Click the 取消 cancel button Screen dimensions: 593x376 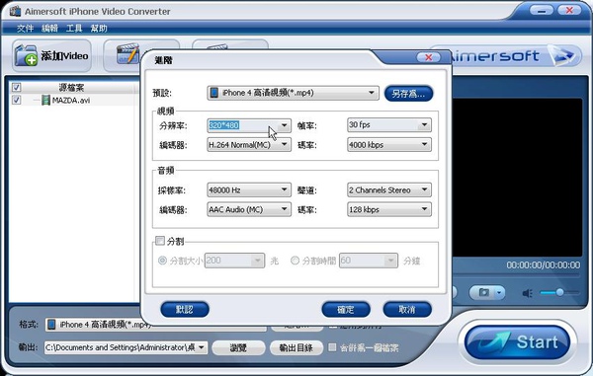pyautogui.click(x=407, y=310)
